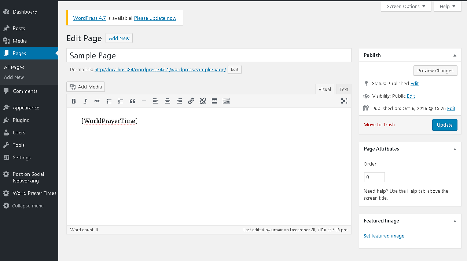Image resolution: width=467 pixels, height=261 pixels.
Task: Align text right
Action: click(179, 101)
